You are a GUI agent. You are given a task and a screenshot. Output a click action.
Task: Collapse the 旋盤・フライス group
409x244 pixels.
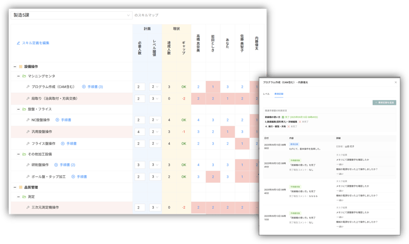click(17, 109)
